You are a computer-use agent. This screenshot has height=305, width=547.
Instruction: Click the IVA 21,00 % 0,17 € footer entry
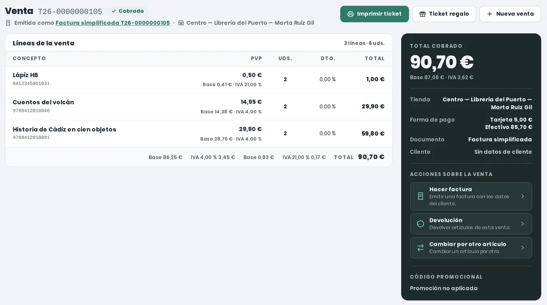(304, 157)
